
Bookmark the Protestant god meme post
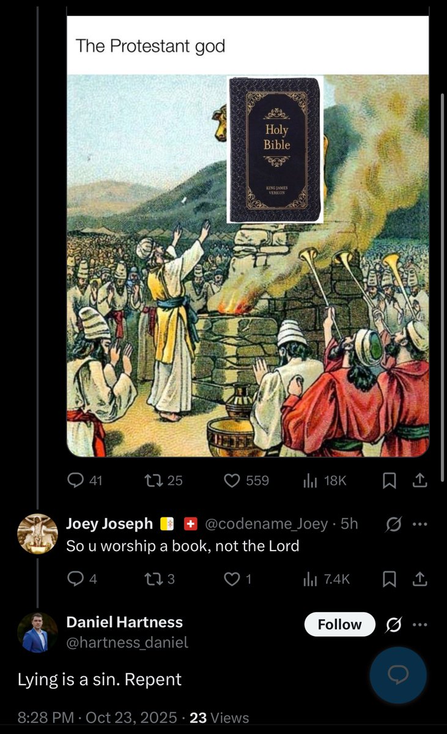click(x=389, y=481)
